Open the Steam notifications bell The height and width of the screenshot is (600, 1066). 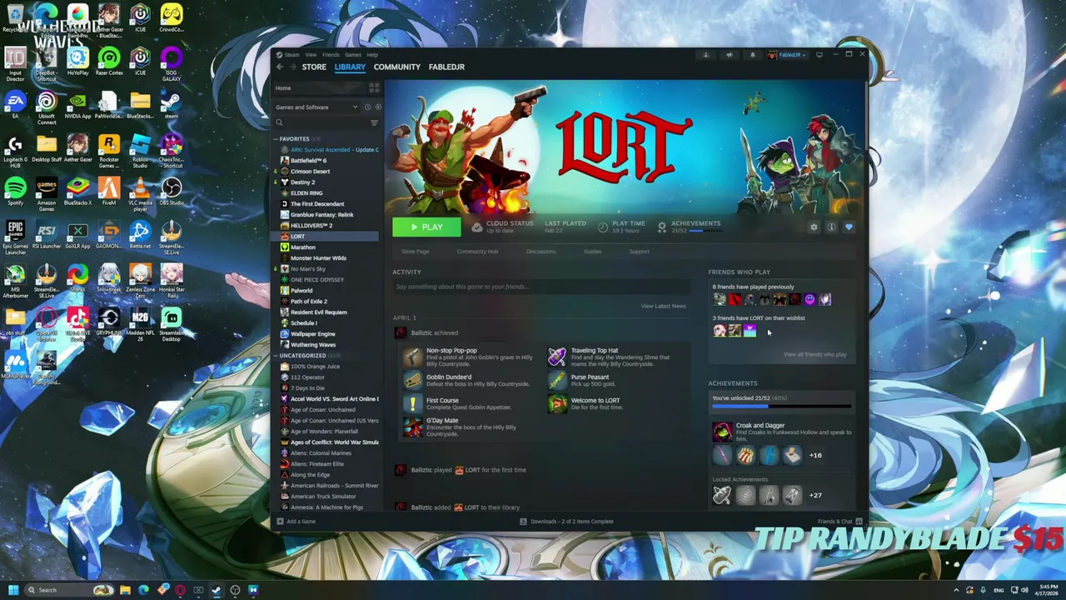(752, 55)
